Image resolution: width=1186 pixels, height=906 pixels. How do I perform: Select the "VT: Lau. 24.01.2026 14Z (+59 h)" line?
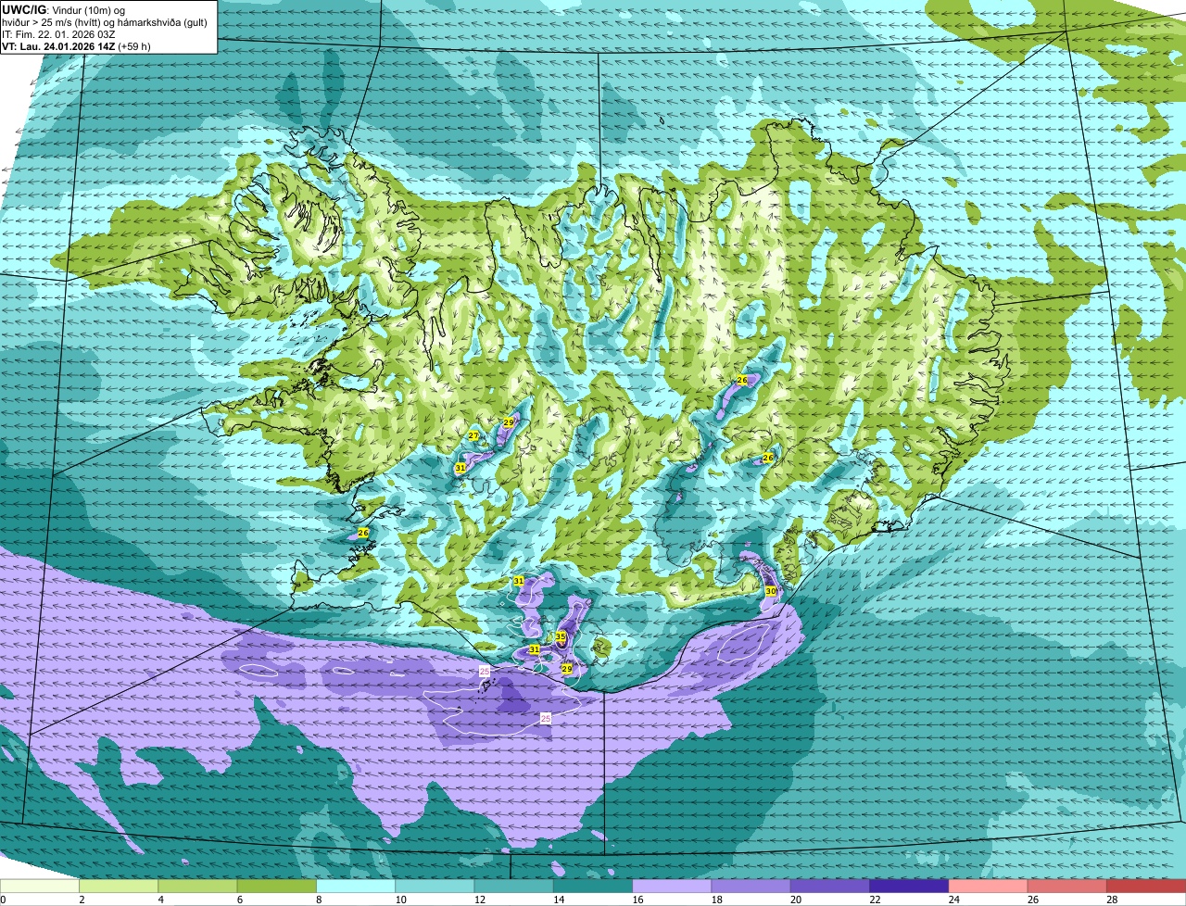click(x=76, y=45)
